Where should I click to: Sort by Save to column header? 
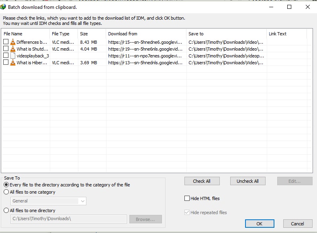(227, 34)
